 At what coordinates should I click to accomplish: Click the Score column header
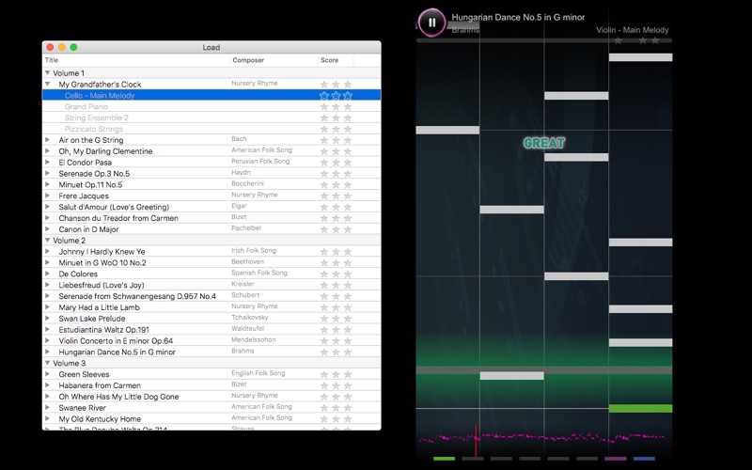click(336, 60)
